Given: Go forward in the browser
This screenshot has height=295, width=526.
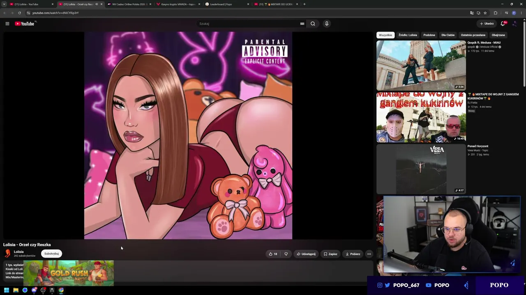Looking at the screenshot, I should [x=12, y=13].
